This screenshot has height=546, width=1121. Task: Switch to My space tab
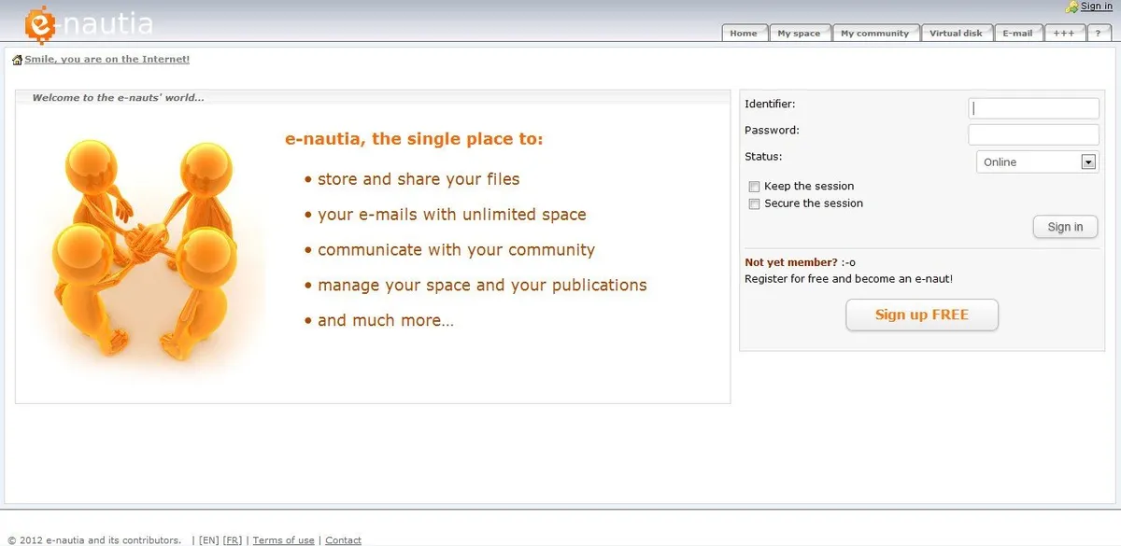tap(799, 33)
